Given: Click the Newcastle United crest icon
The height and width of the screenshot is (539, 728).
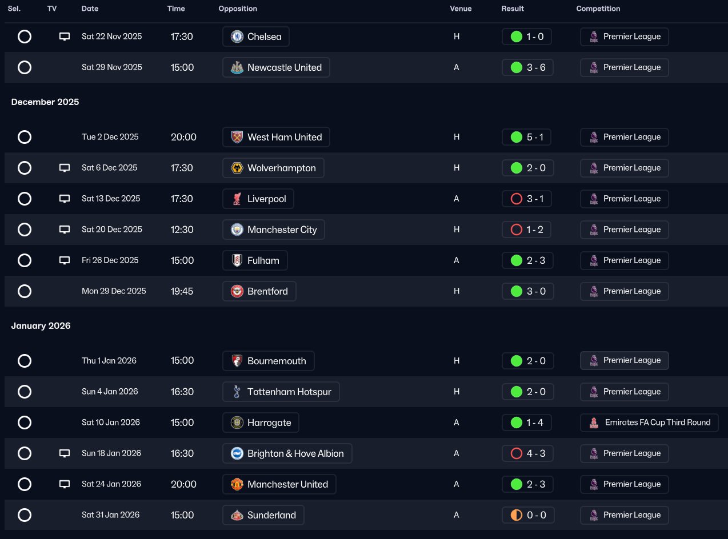Looking at the screenshot, I should (x=237, y=67).
